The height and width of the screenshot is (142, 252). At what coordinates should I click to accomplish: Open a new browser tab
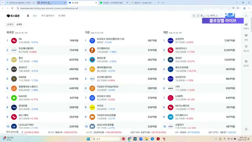163,3
